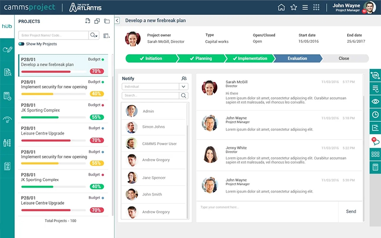Collapse the projects panel with arrow button
This screenshot has width=381, height=238.
[x=117, y=20]
